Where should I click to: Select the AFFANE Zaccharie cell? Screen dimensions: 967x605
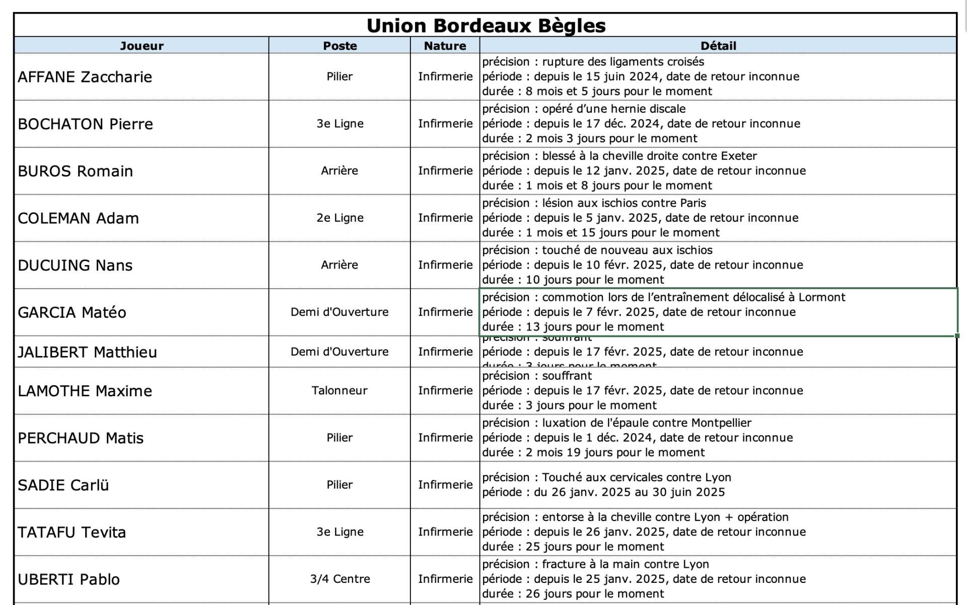tap(142, 76)
